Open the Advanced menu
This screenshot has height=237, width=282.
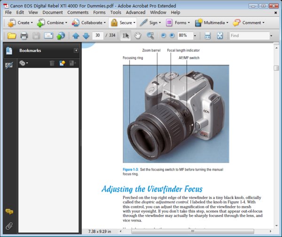pos(136,13)
